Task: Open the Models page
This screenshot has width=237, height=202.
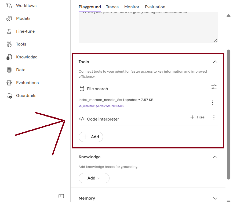Action: click(x=23, y=18)
